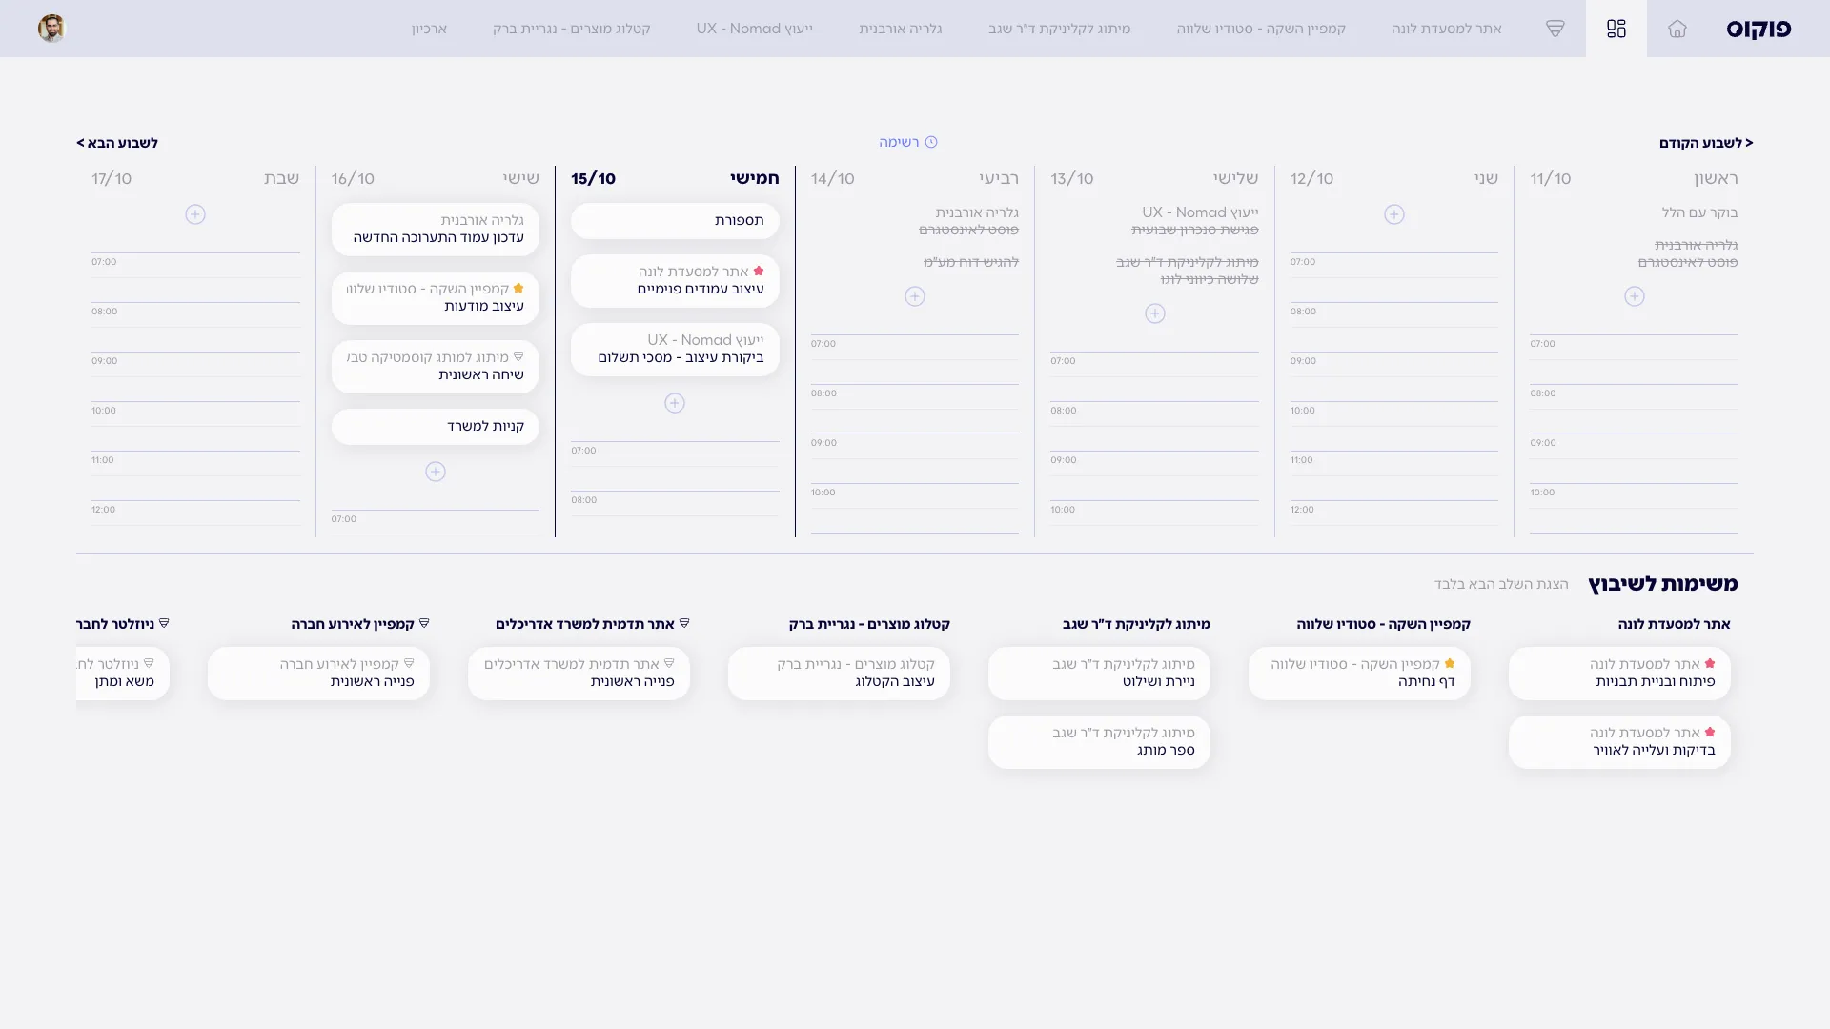This screenshot has width=1830, height=1029.
Task: Open the שיחה ראשונית card on Friday
Action: pyautogui.click(x=436, y=367)
